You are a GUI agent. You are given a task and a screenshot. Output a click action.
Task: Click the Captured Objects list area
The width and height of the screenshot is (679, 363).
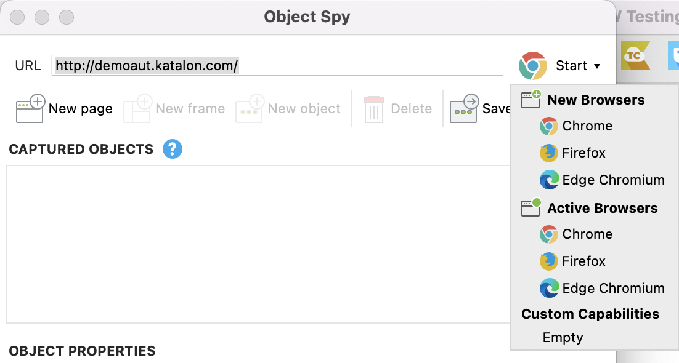click(246, 243)
